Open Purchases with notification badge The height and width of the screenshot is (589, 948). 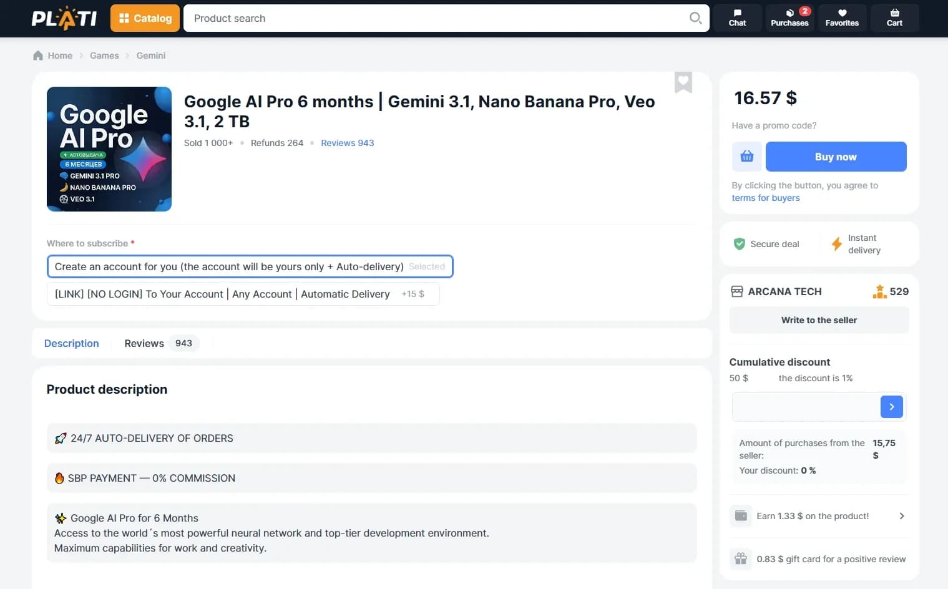tap(789, 18)
